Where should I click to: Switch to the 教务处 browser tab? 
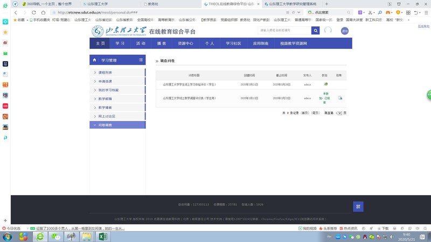coord(154,4)
